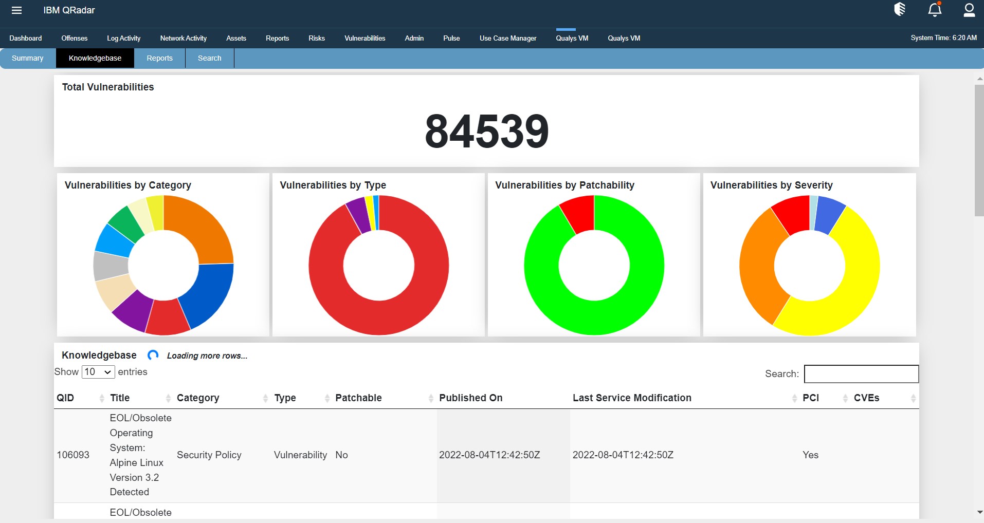
Task: Open the Use Case Manager
Action: [507, 38]
